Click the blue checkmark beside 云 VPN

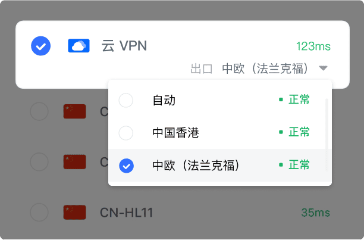pyautogui.click(x=40, y=46)
